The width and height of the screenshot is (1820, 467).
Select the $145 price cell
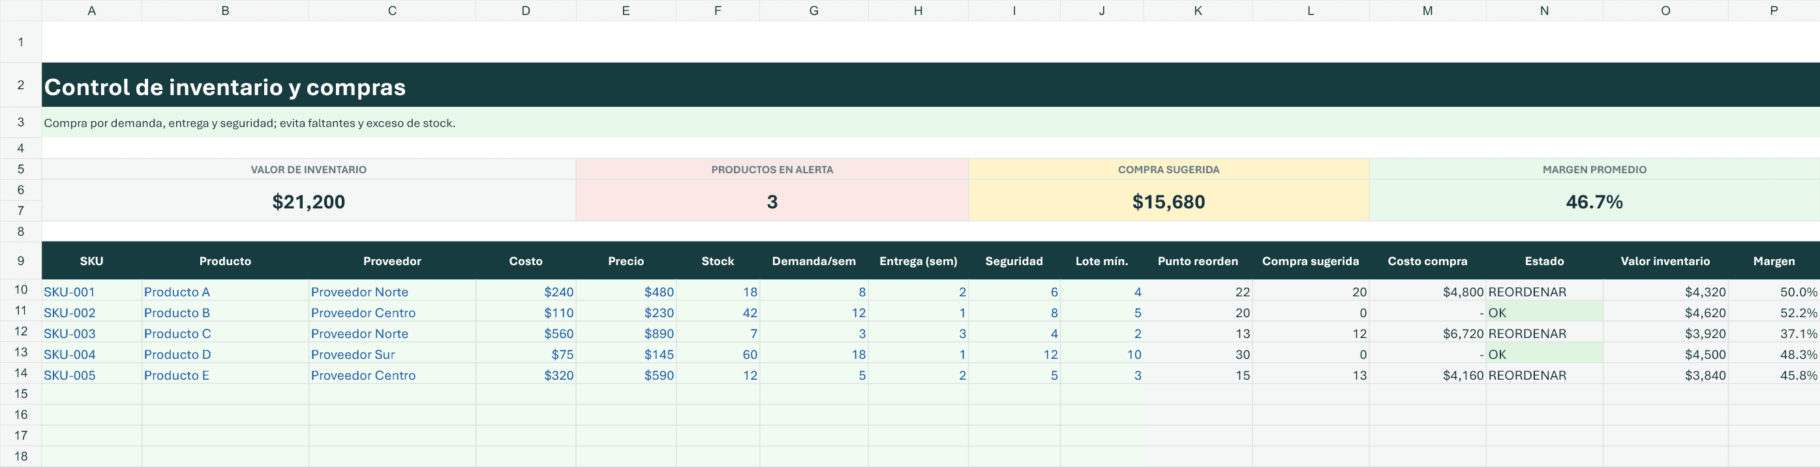pyautogui.click(x=626, y=354)
